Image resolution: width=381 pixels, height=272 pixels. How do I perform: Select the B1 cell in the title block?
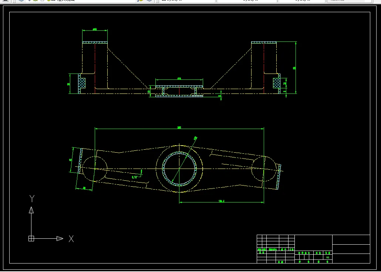pyautogui.click(x=328, y=257)
